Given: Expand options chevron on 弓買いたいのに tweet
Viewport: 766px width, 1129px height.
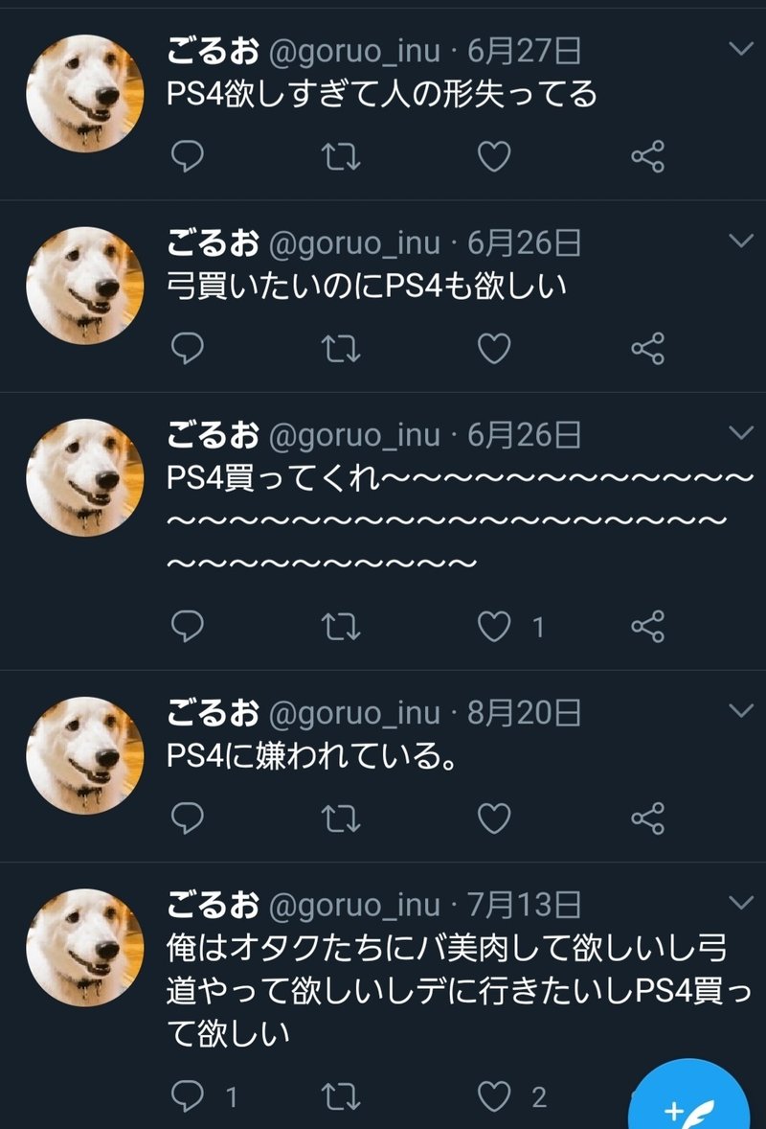Looking at the screenshot, I should point(741,240).
